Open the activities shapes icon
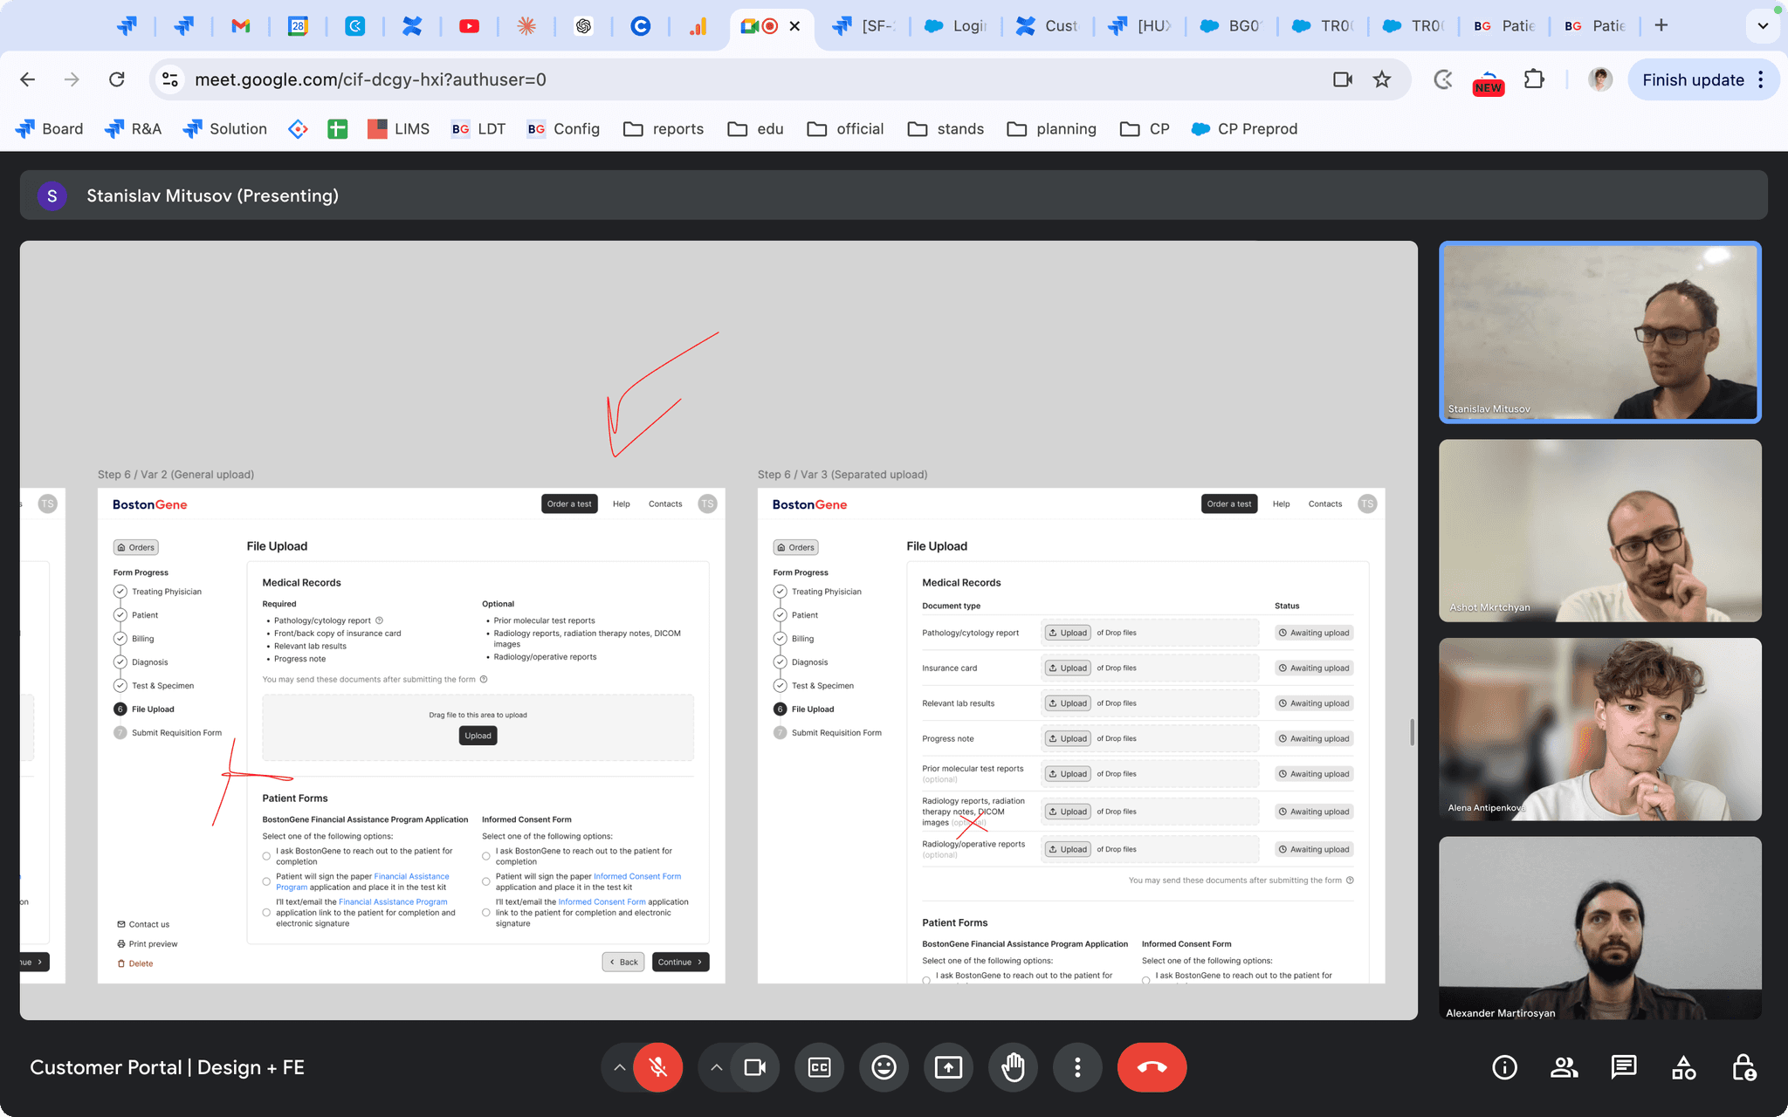Image resolution: width=1788 pixels, height=1117 pixels. 1683,1067
